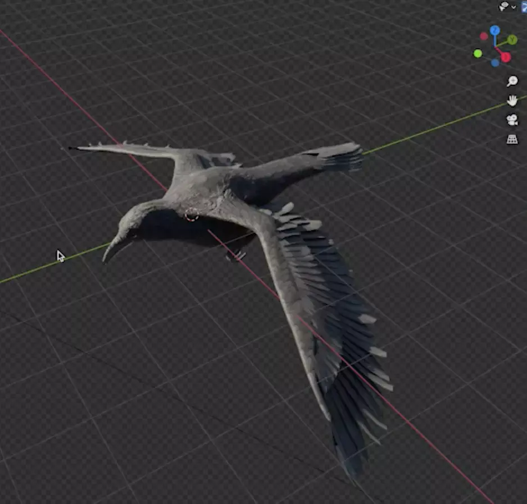Click the bright green negative Y gizmo dot
The width and height of the screenshot is (527, 504).
pyautogui.click(x=478, y=53)
